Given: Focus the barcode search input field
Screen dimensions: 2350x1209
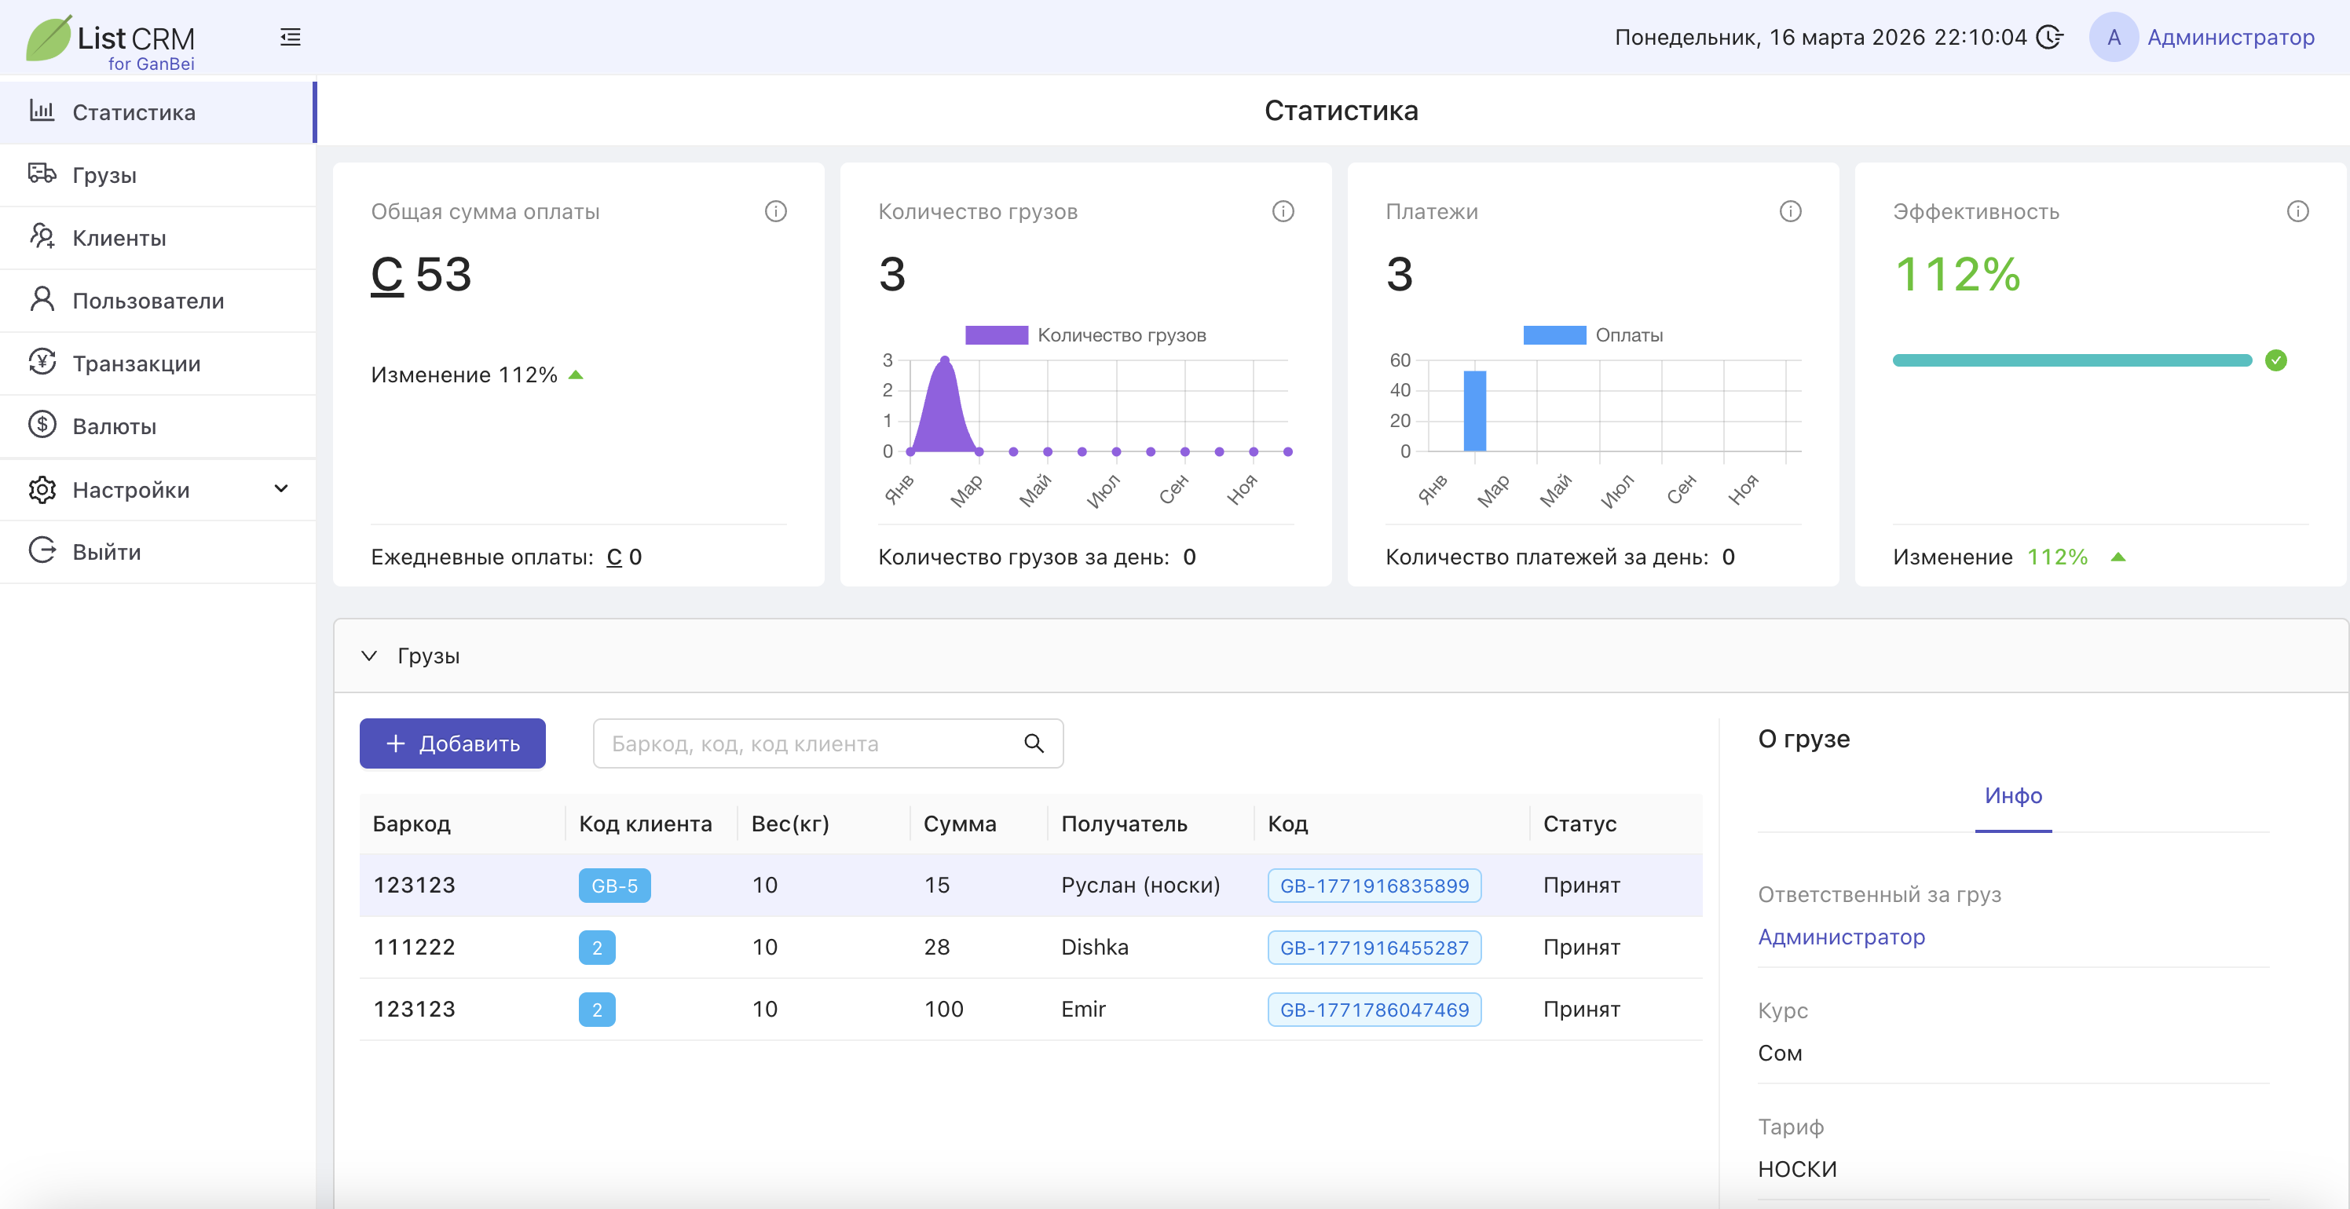Looking at the screenshot, I should click(807, 743).
